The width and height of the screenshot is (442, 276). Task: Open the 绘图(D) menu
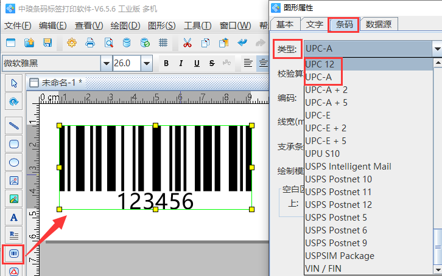(x=125, y=26)
